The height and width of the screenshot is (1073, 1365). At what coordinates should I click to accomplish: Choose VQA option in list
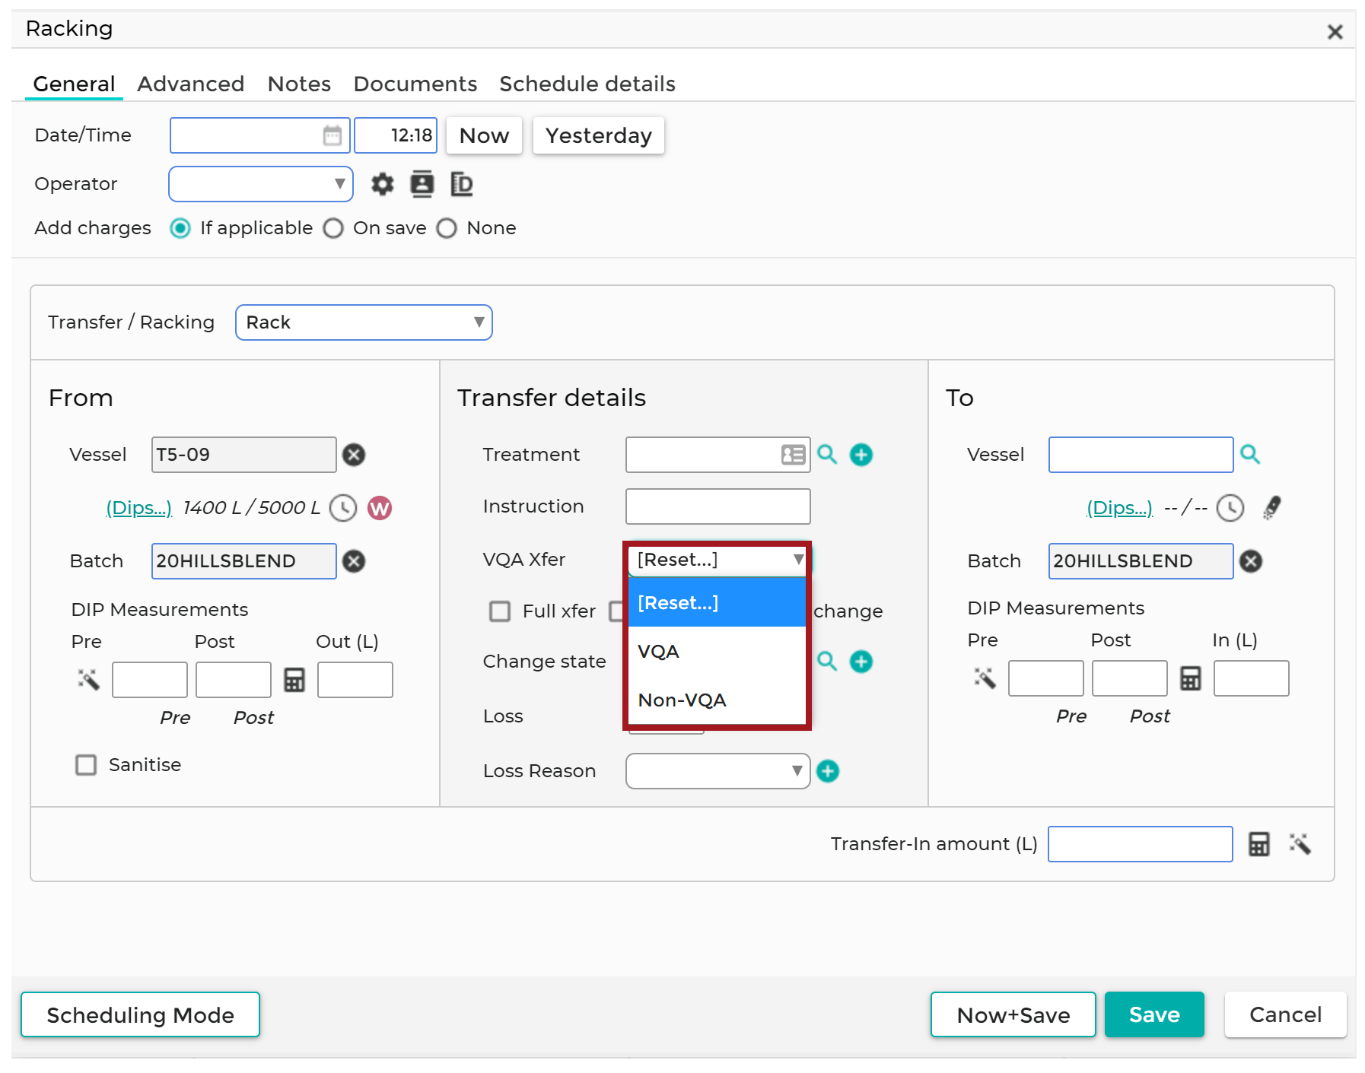coord(717,651)
